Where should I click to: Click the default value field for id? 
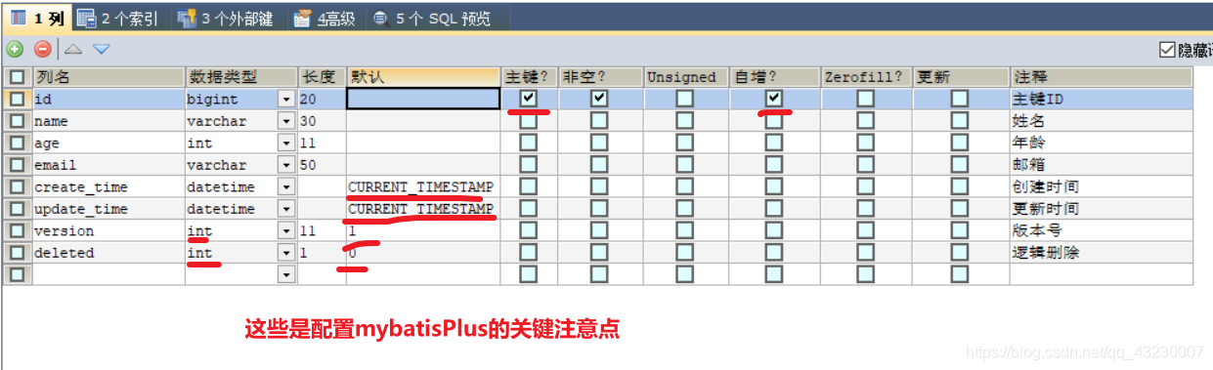[423, 99]
